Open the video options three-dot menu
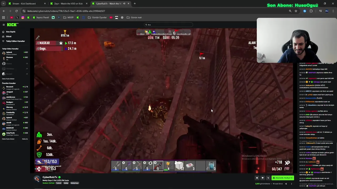Viewport: 337px width, 189px height. coord(291,184)
